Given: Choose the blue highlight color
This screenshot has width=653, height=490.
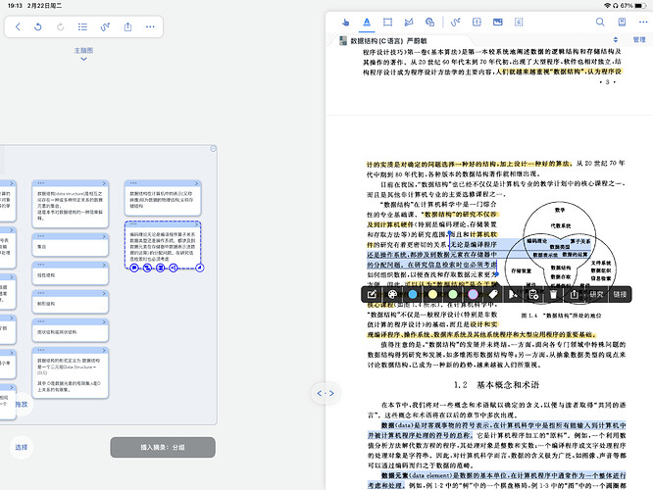Looking at the screenshot, I should point(413,294).
